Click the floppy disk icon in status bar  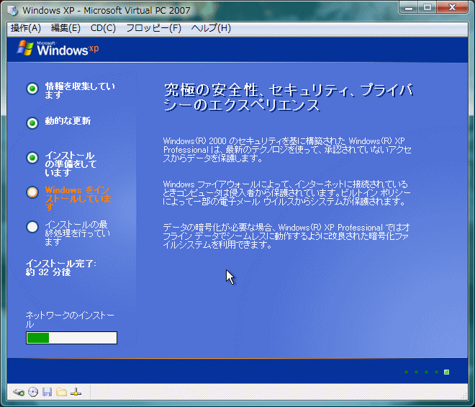(47, 392)
